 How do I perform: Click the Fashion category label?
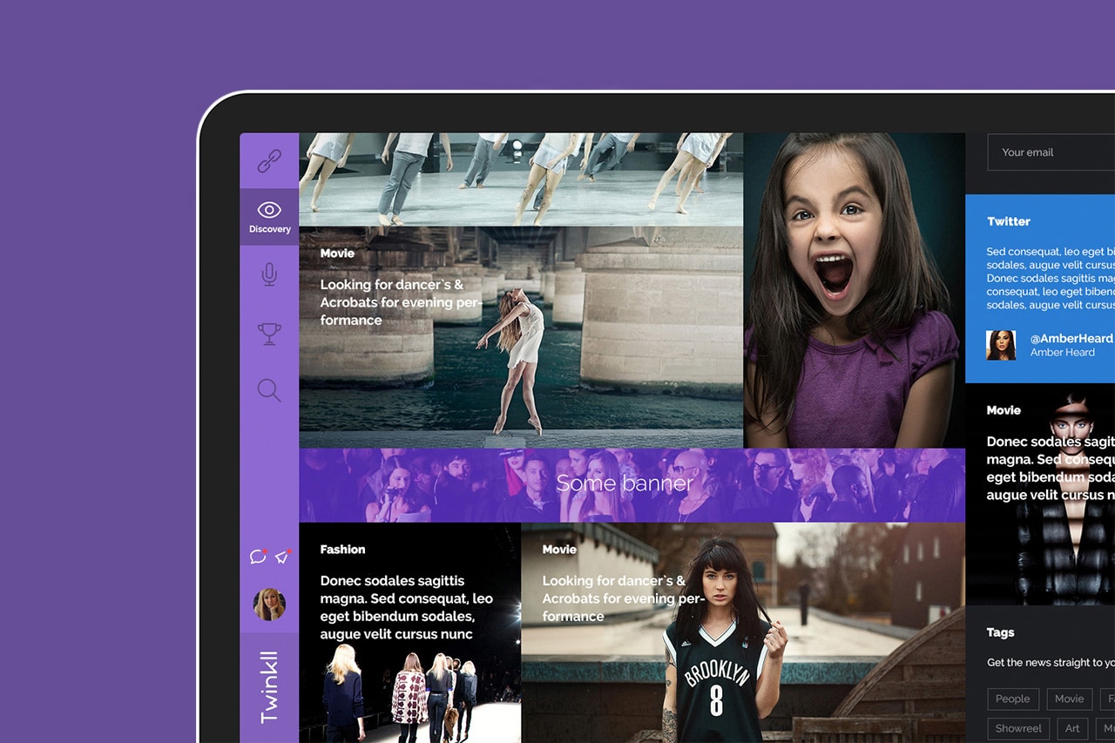click(342, 550)
